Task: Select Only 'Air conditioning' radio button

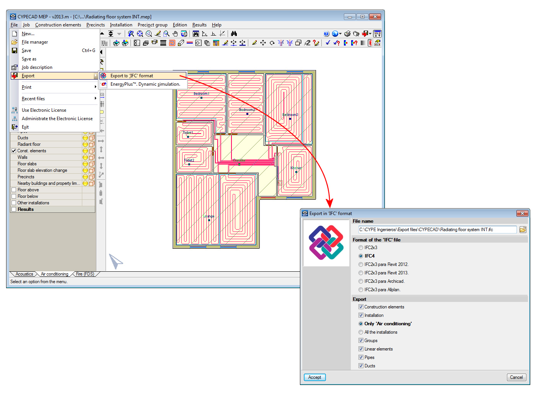Action: (361, 324)
